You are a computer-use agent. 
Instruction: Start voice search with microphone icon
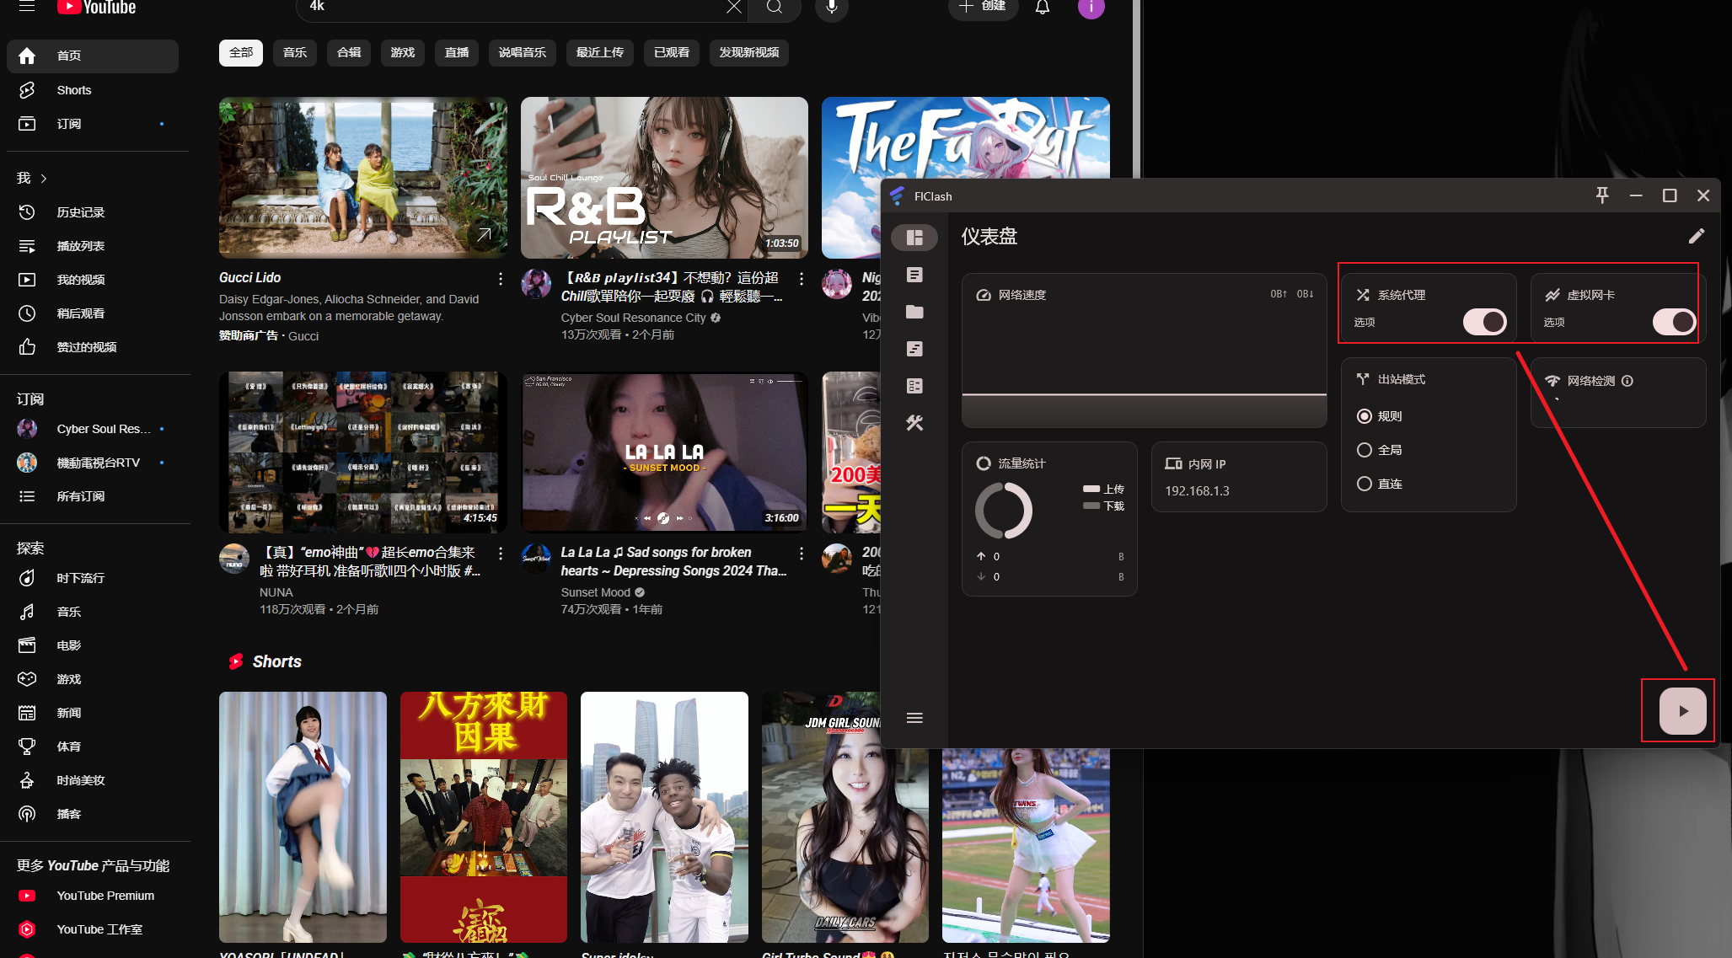(832, 7)
